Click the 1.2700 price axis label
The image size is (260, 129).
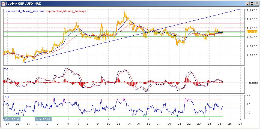click(252, 10)
